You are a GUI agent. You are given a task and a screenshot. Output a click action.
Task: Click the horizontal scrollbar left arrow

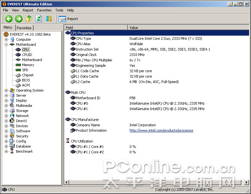coord(67,182)
